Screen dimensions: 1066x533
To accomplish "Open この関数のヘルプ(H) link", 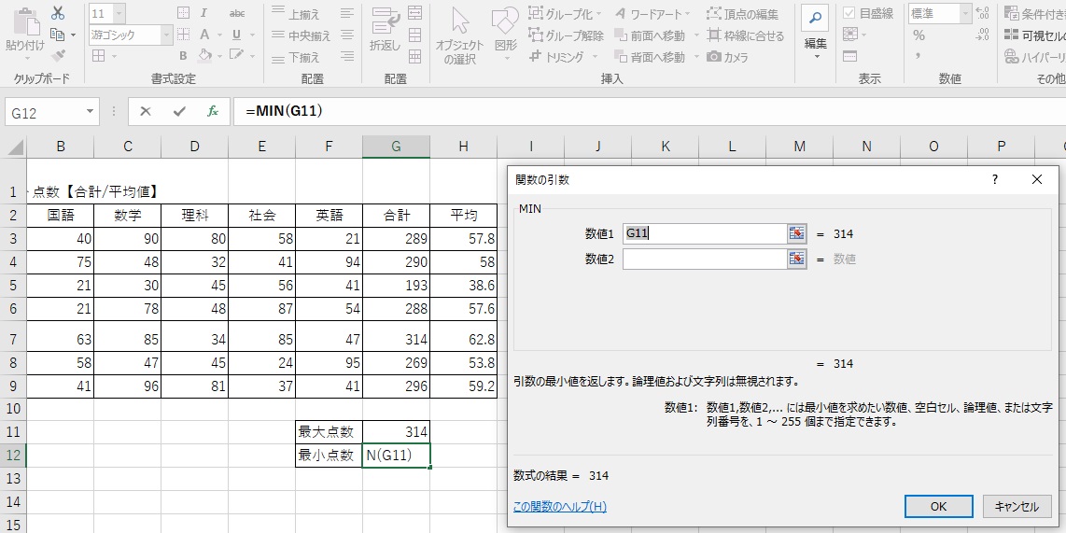I will click(x=560, y=507).
